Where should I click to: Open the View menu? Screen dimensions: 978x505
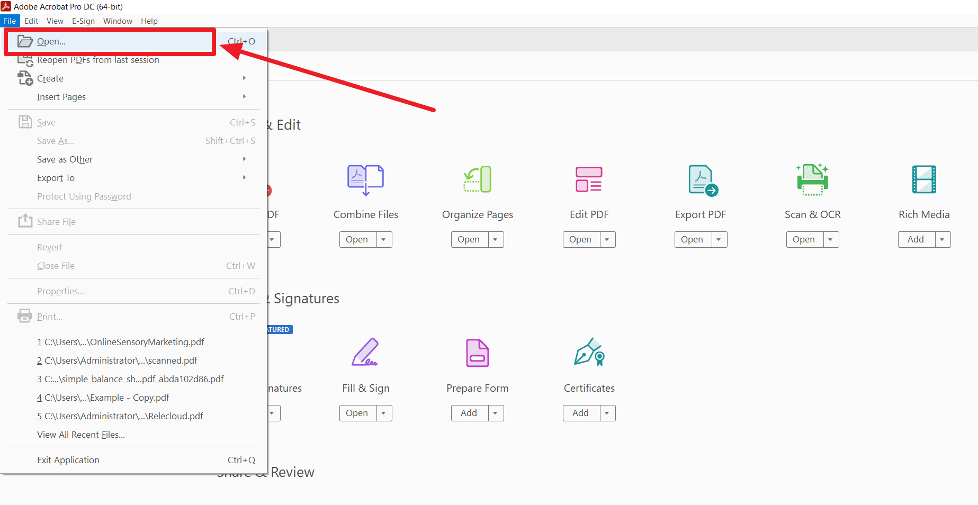[55, 21]
